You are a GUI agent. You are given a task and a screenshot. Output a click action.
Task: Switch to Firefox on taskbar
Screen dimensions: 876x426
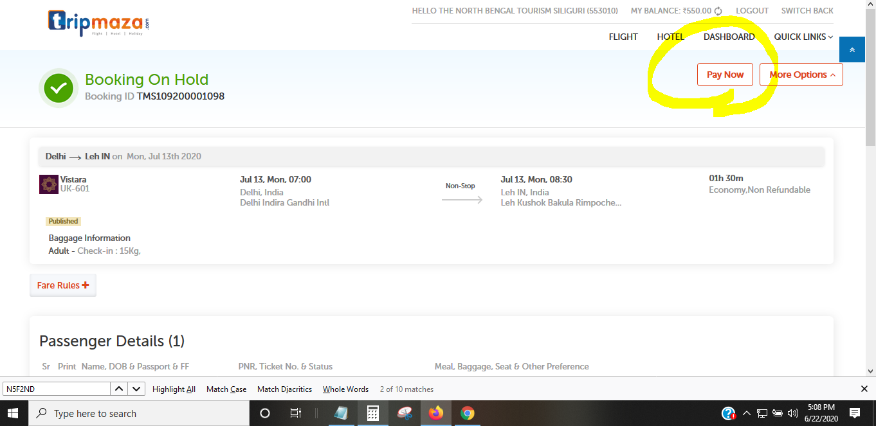click(436, 413)
